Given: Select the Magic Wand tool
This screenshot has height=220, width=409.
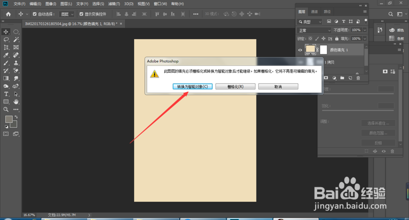Looking at the screenshot, I should 16,40.
